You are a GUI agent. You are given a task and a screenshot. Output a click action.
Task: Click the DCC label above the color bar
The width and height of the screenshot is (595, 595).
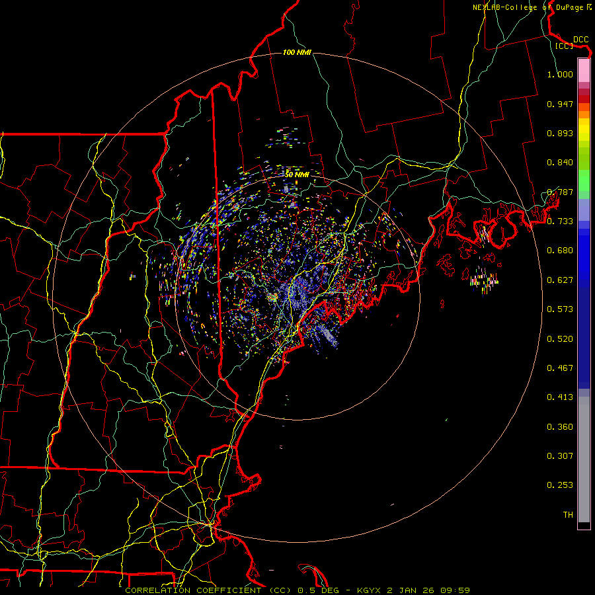click(x=580, y=40)
